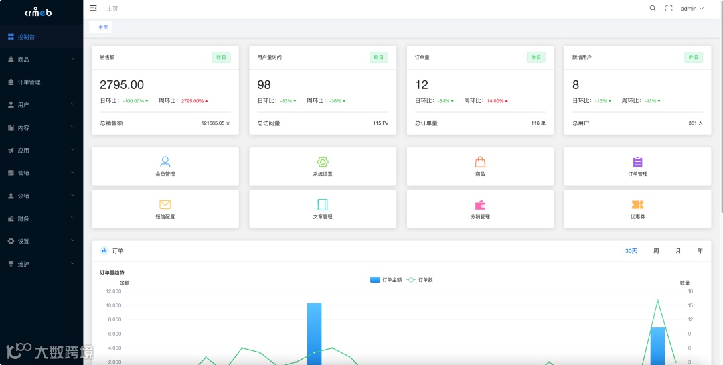This screenshot has height=365, width=723.
Task: Toggle 订单金额 series in chart legend
Action: (386, 280)
